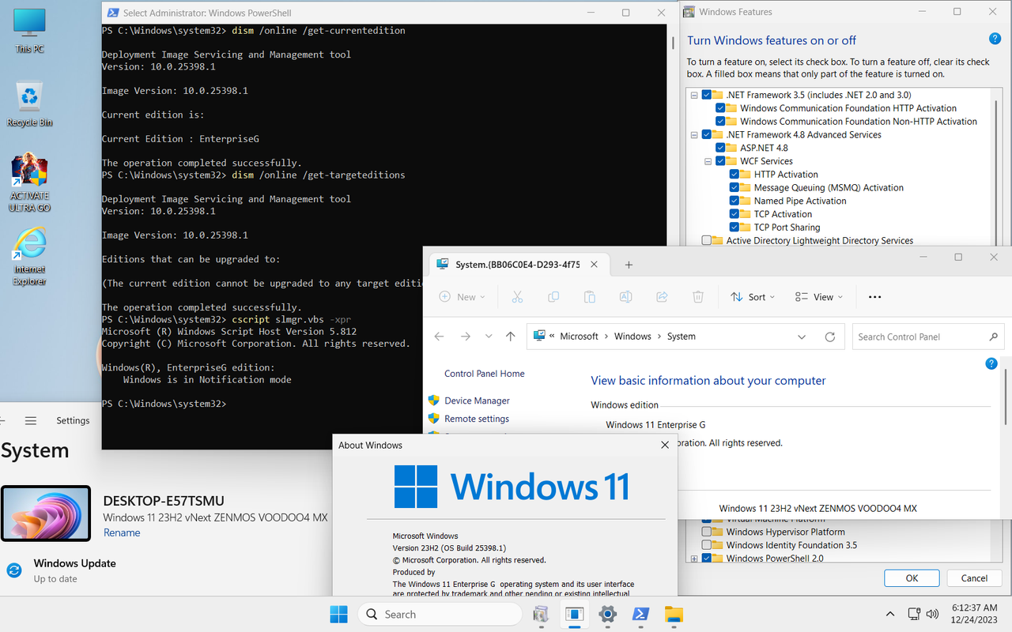
Task: Open the Settings gear icon on taskbar
Action: click(607, 614)
